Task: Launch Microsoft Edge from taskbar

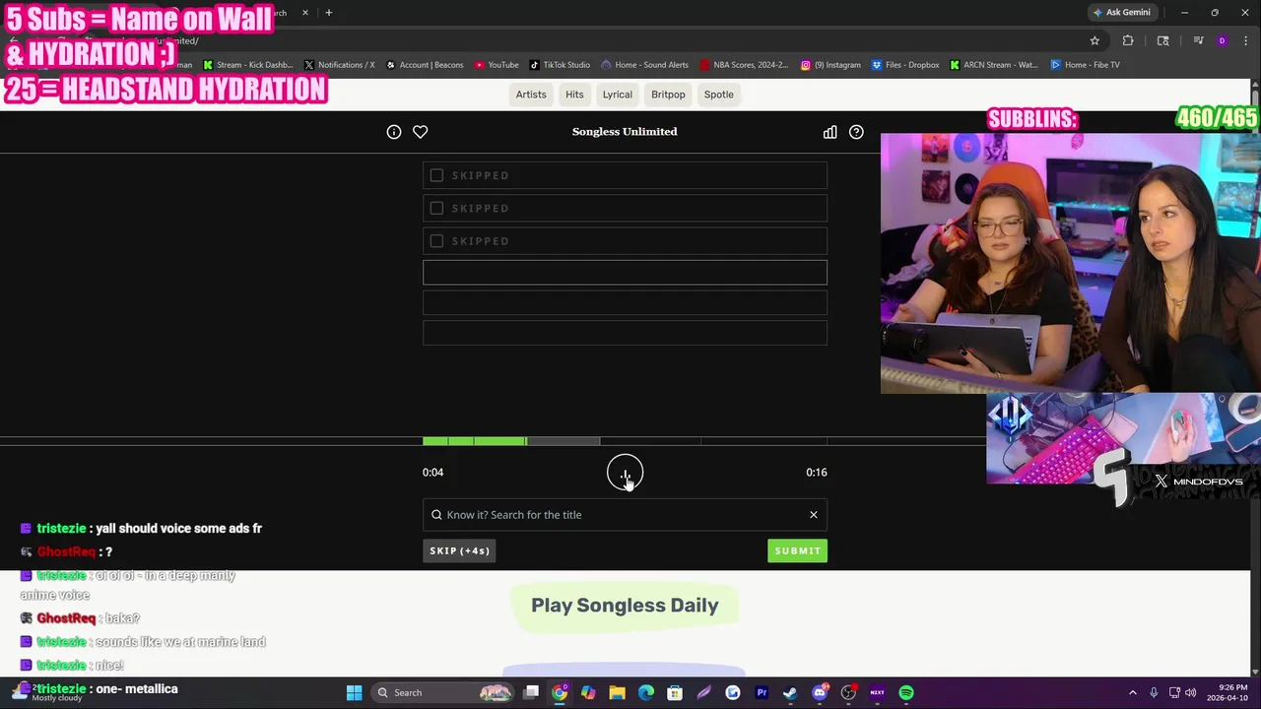Action: coord(646,693)
